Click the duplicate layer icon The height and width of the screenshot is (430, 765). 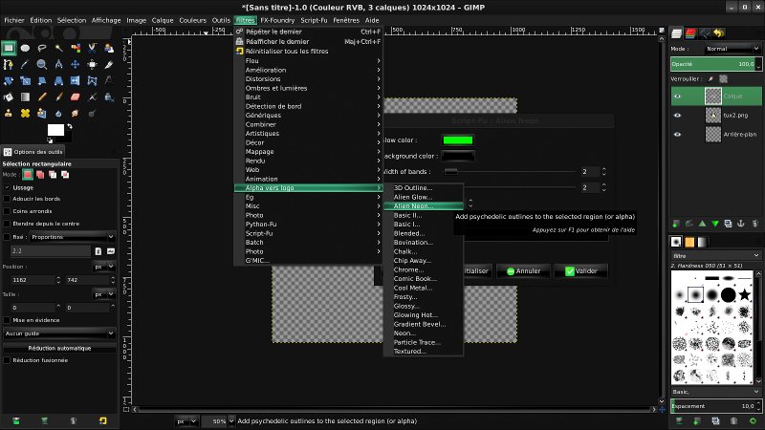point(728,224)
